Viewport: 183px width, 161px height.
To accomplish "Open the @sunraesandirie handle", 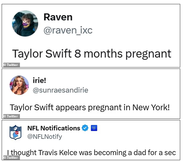I will 60,90.
